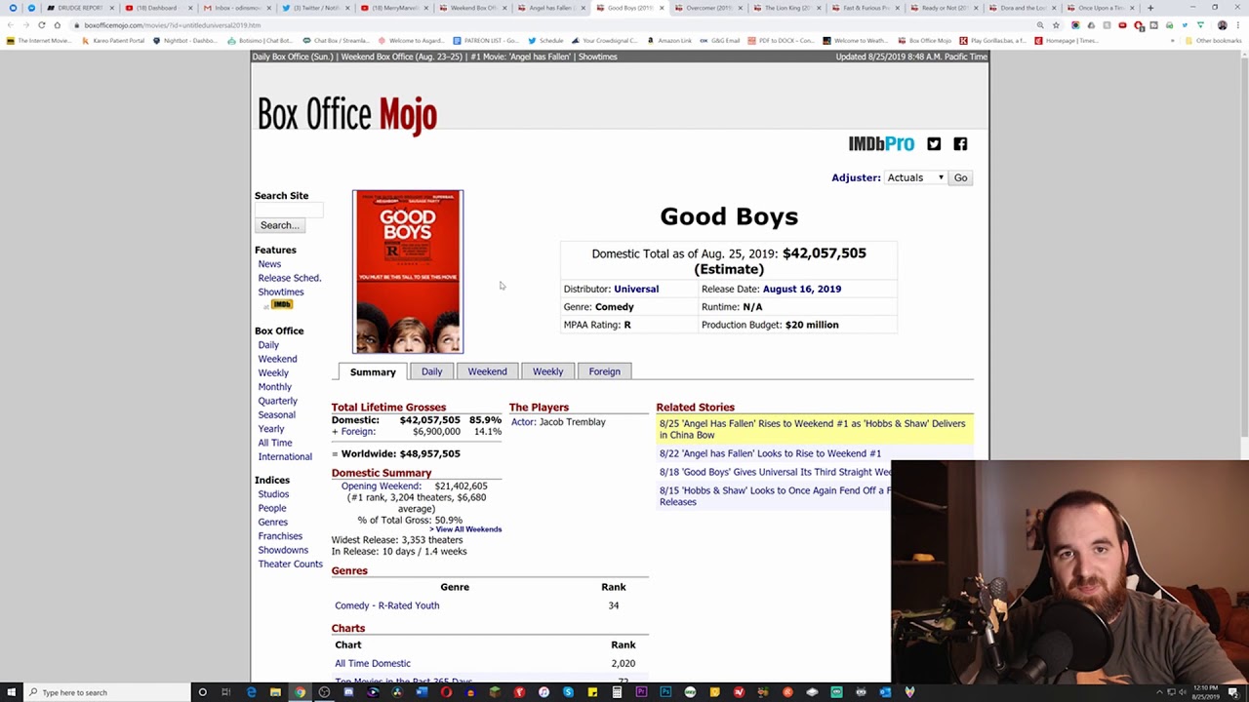
Task: Click the browser back arrow
Action: pos(11,24)
